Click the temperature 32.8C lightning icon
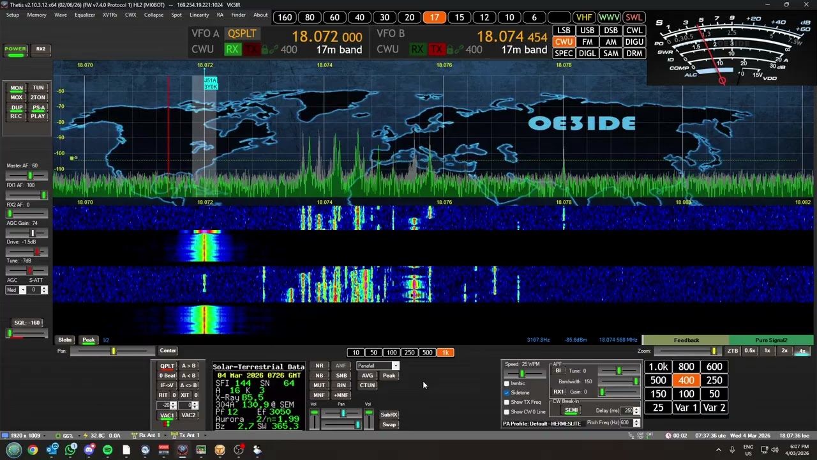 [85, 436]
